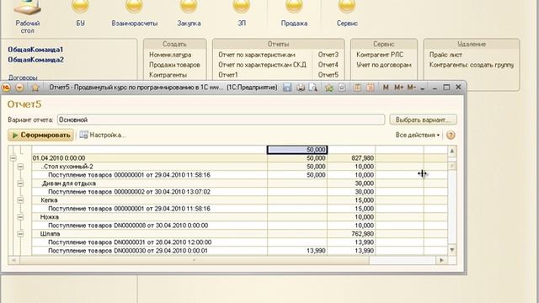
Task: Click the horizontal scrollbar left arrow
Action: click(x=13, y=260)
